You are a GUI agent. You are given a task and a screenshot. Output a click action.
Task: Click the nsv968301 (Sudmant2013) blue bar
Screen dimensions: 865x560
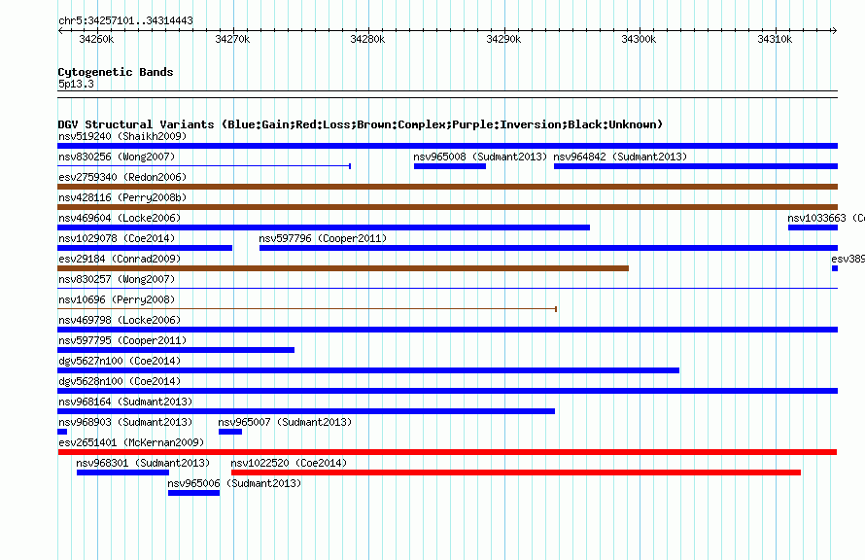[123, 472]
